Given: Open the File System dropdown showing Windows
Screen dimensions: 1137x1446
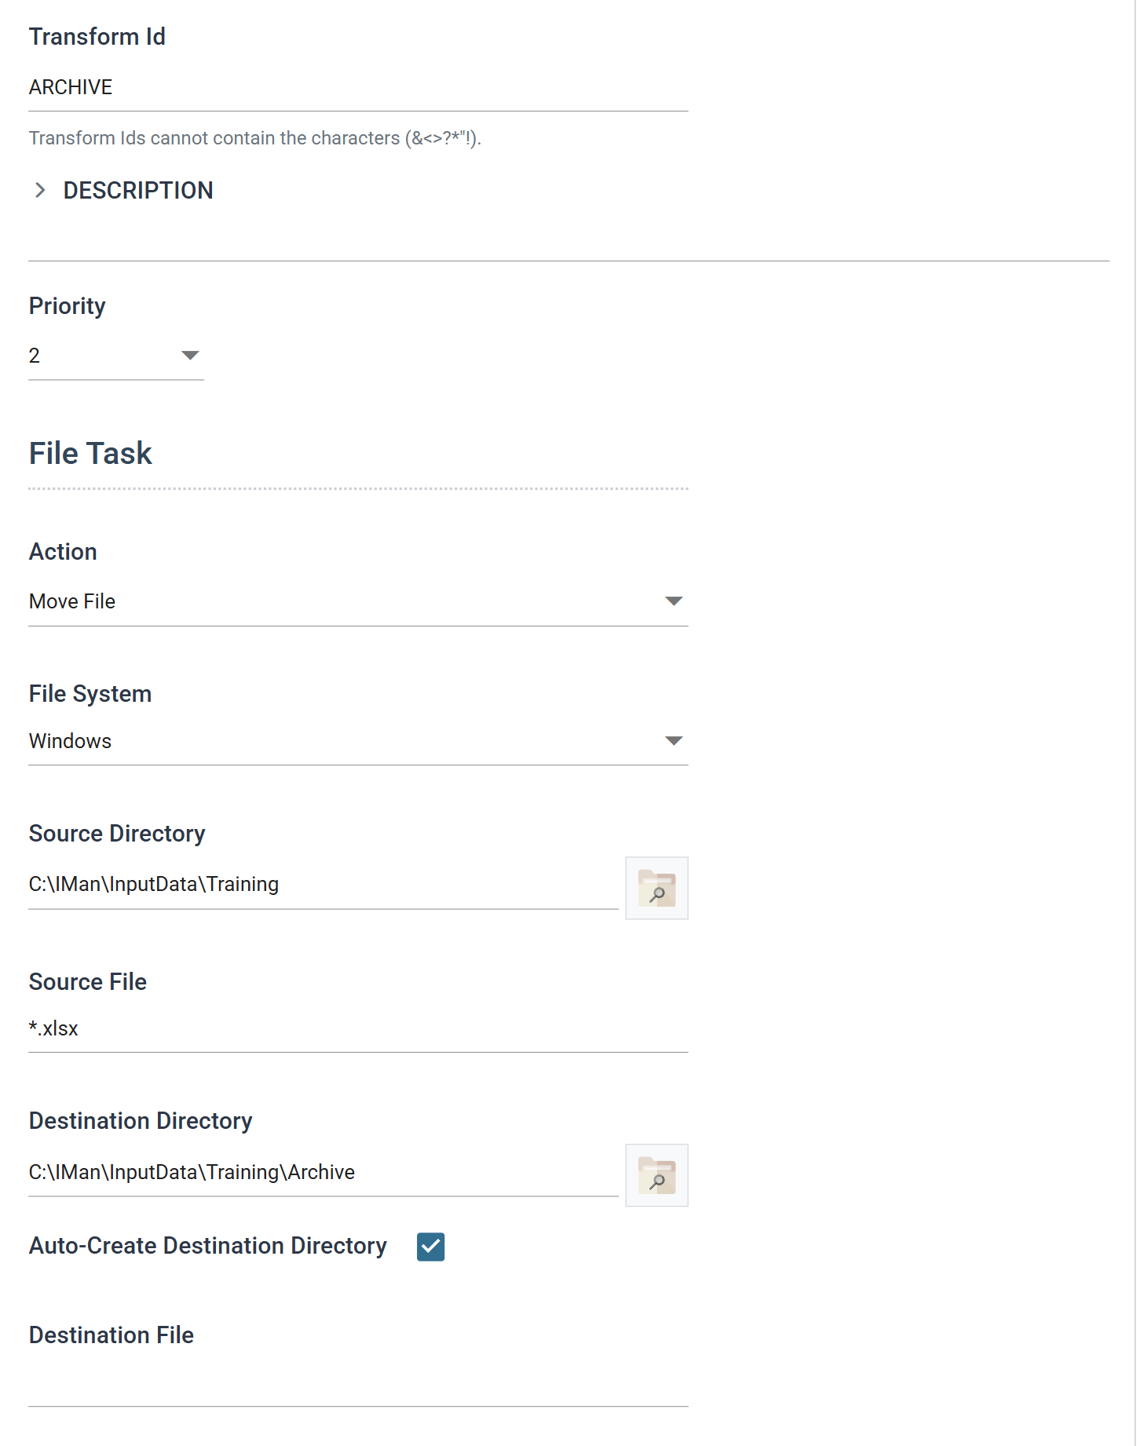Looking at the screenshot, I should (x=358, y=741).
